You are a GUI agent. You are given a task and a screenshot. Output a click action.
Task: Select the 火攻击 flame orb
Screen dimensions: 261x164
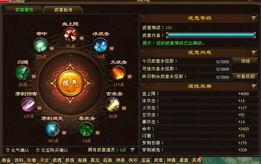(x=118, y=73)
